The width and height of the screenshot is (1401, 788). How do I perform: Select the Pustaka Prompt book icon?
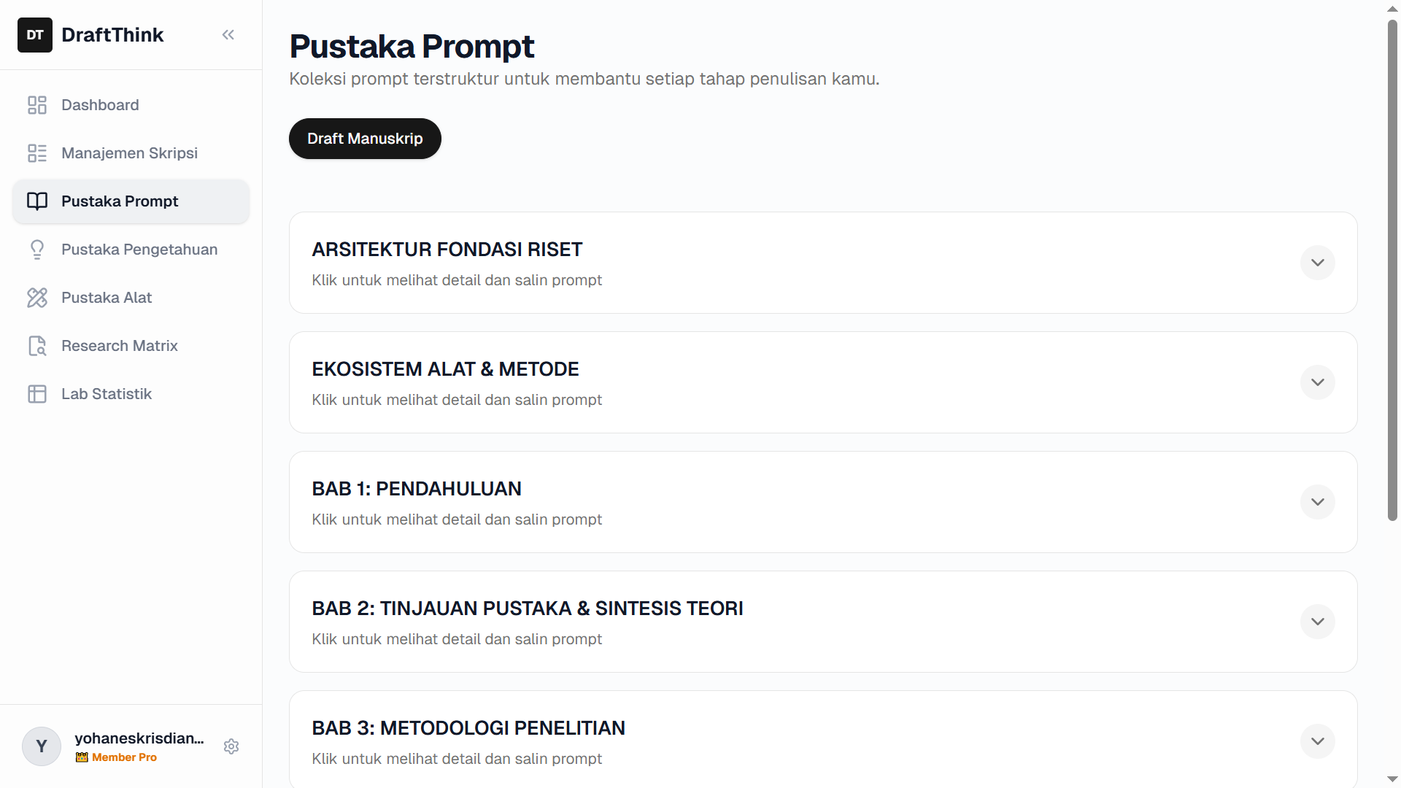[x=37, y=201]
